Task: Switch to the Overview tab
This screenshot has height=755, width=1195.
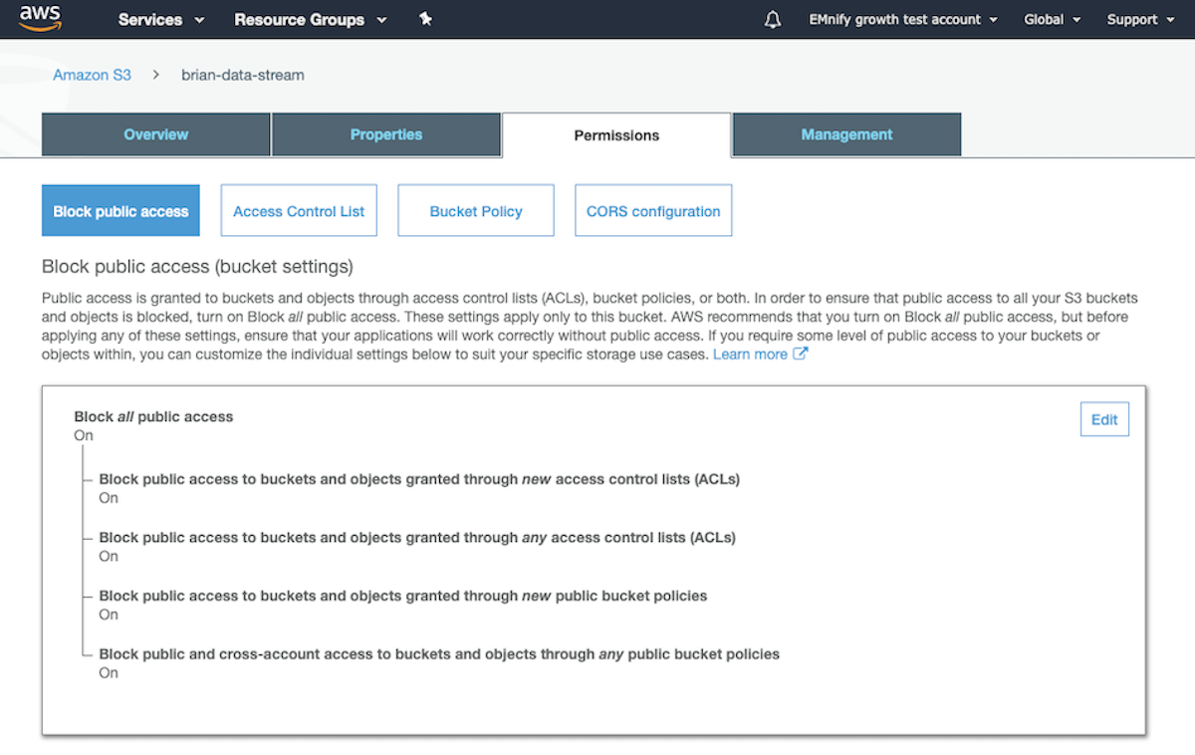Action: click(155, 133)
